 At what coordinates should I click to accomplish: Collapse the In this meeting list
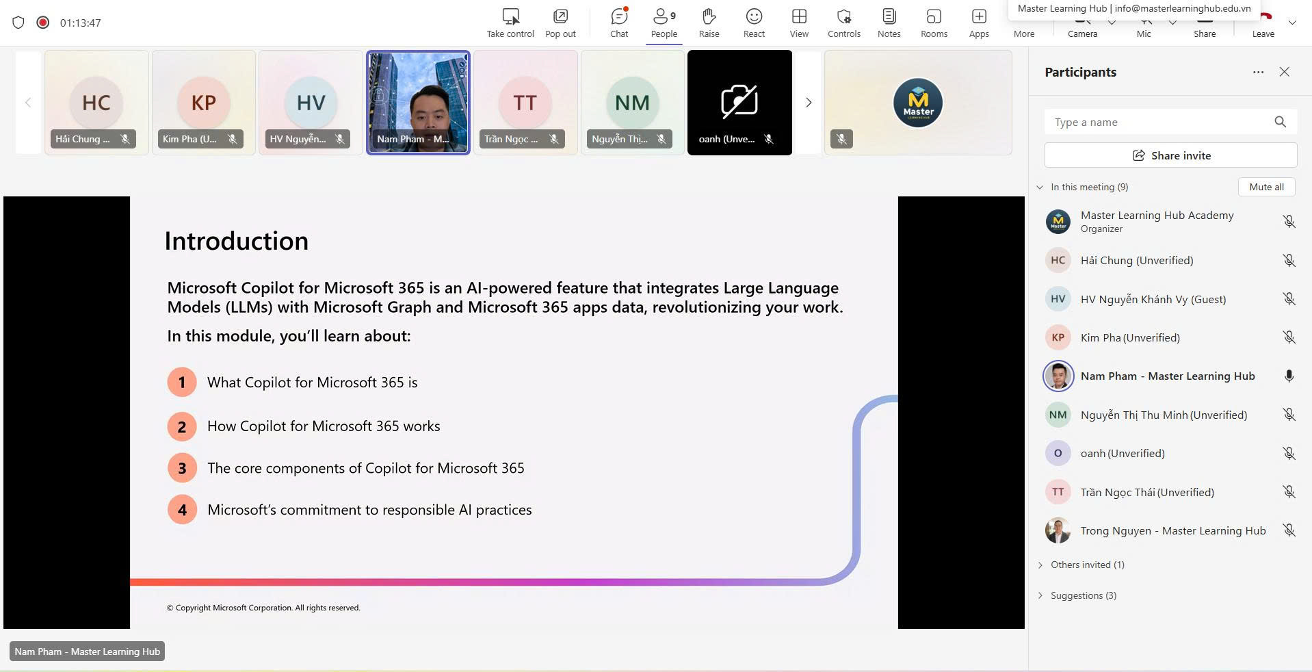[x=1040, y=187]
